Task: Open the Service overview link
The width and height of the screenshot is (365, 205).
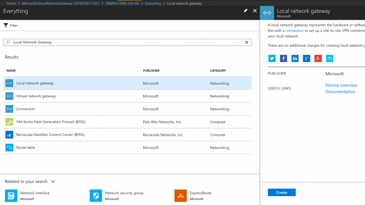Action: [x=341, y=85]
